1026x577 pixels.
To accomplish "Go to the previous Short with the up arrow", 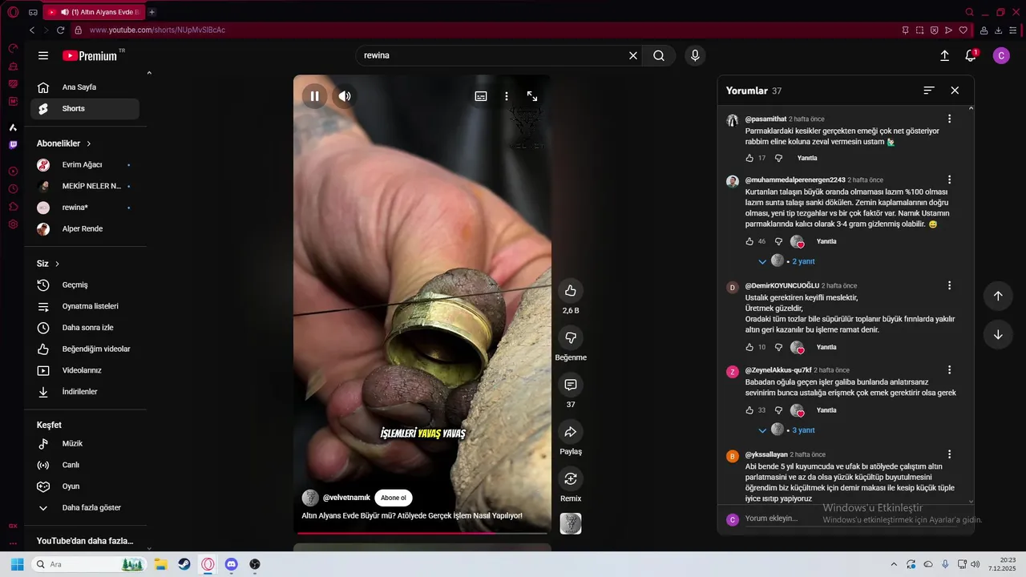I will [998, 296].
